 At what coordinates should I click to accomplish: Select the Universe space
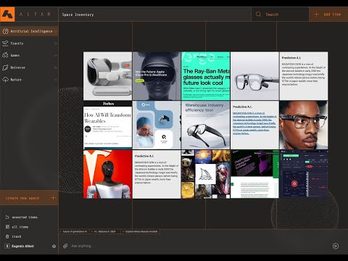pos(29,67)
